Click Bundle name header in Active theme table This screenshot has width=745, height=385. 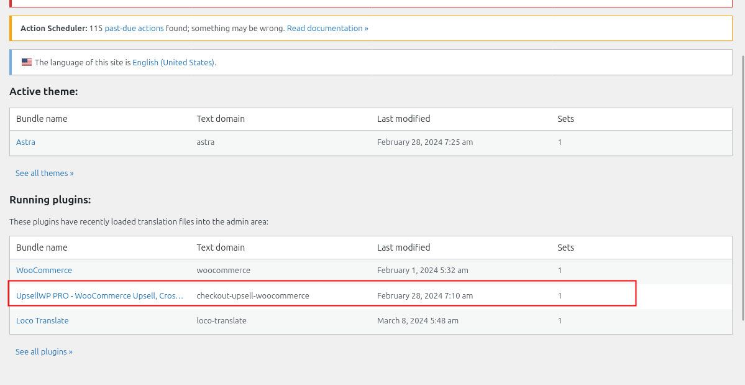point(42,119)
